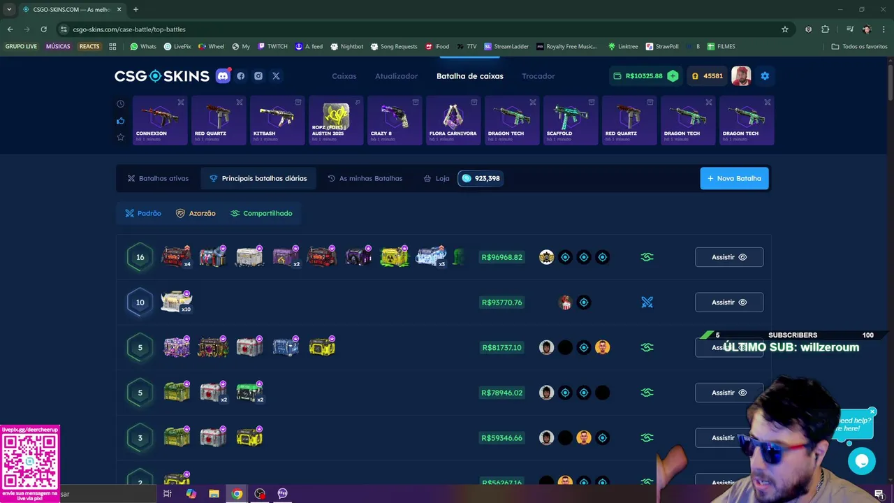Go to Trocador menu
Viewport: 894px width, 503px height.
(x=538, y=76)
